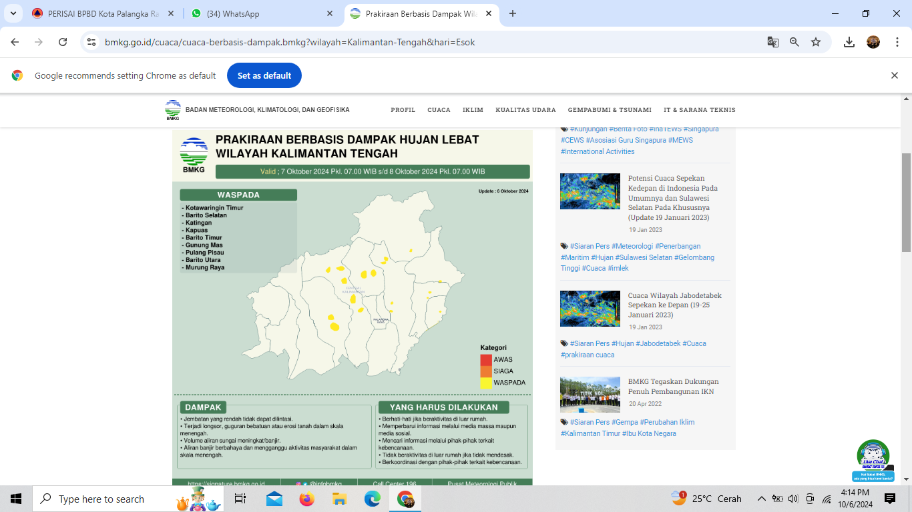Open the GEMPABUMI & TSUNAMI menu
The height and width of the screenshot is (512, 912).
(x=610, y=110)
